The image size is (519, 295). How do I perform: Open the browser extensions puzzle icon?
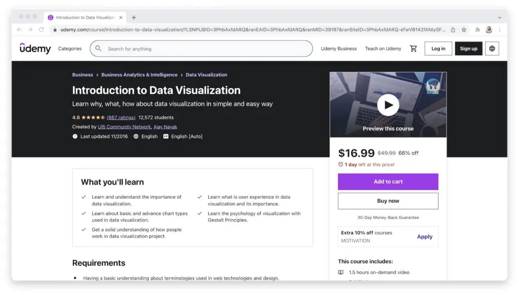[x=477, y=29]
